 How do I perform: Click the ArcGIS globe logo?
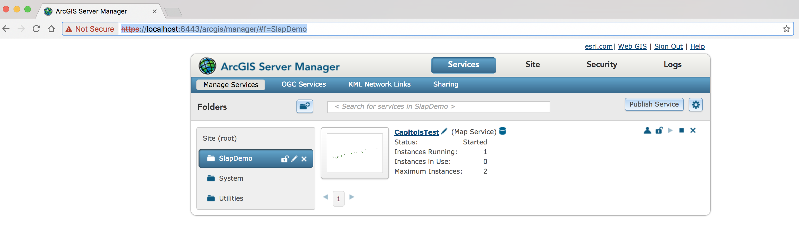pos(207,66)
